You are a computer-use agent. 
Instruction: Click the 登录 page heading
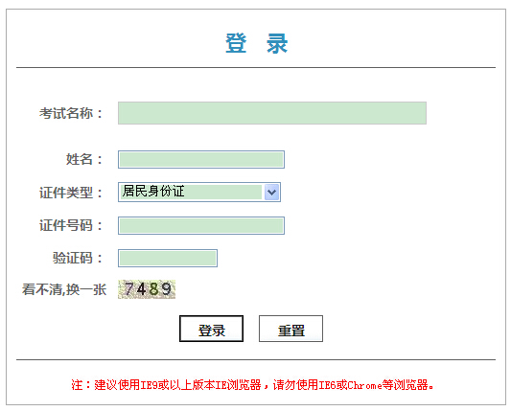coord(257,43)
